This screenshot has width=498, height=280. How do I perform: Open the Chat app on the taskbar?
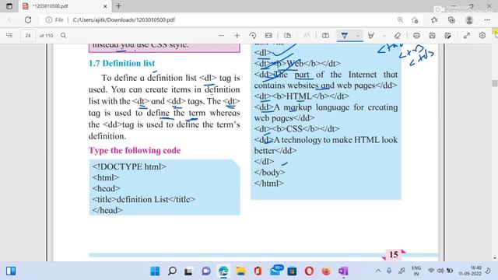(x=206, y=271)
